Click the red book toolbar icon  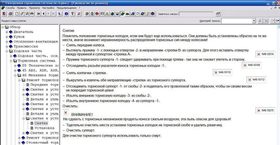pyautogui.click(x=97, y=14)
